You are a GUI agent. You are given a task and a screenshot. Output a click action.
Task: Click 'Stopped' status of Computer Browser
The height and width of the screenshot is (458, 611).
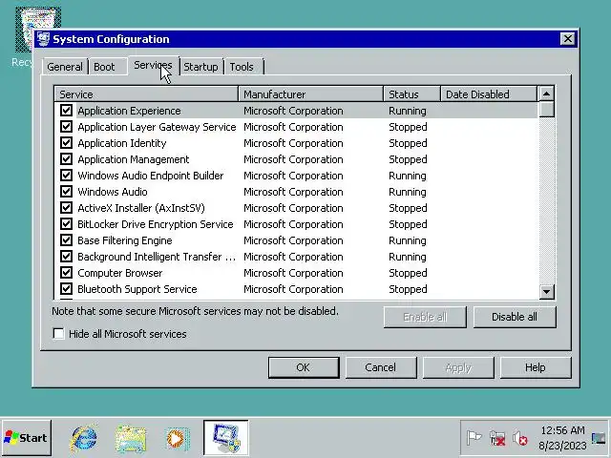pyautogui.click(x=408, y=273)
